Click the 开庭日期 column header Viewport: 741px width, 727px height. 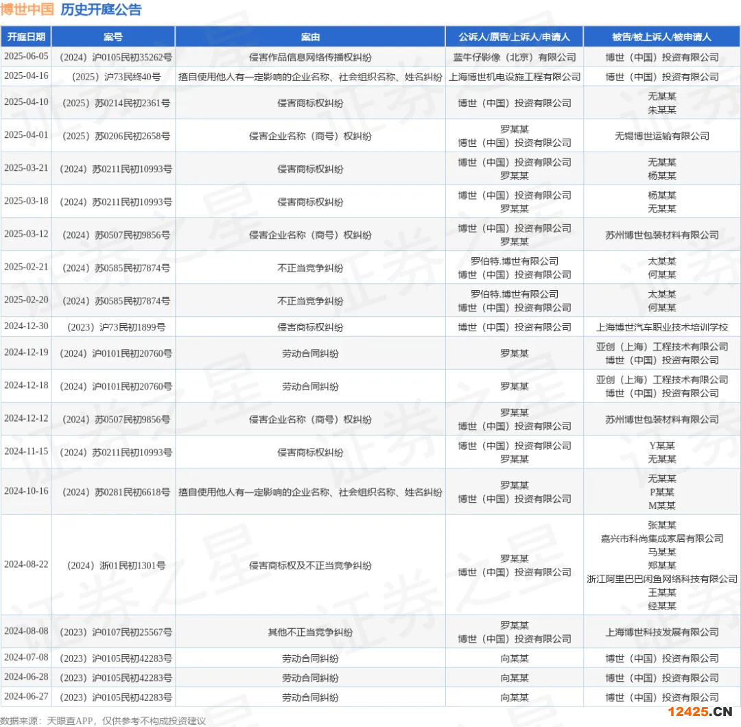coord(25,37)
